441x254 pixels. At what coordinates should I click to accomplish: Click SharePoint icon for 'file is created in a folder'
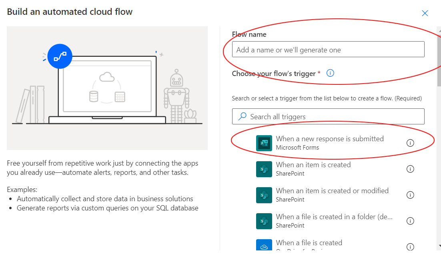click(x=264, y=221)
